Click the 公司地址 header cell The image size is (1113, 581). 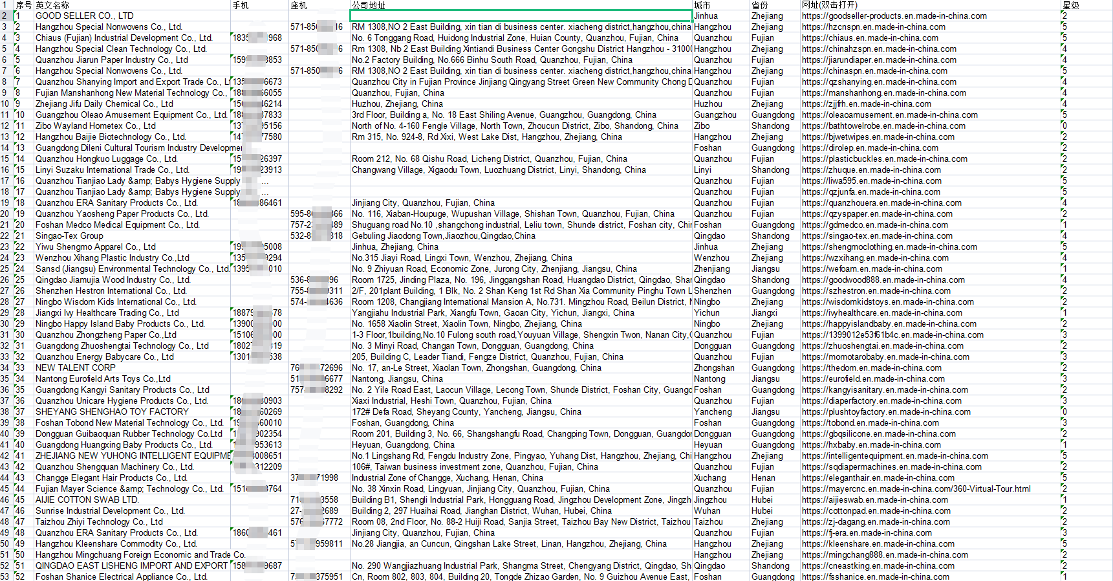(x=521, y=5)
